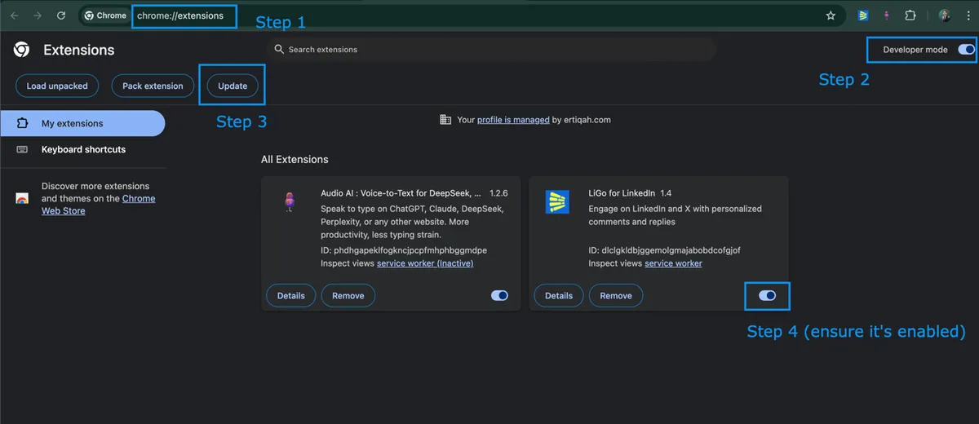Click the LiGo extension icon in toolbar

(862, 15)
